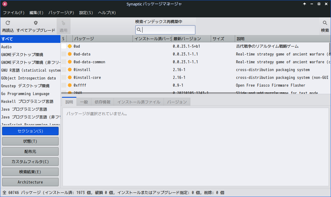Select GNU R言語 (statistical system) section

click(30, 70)
